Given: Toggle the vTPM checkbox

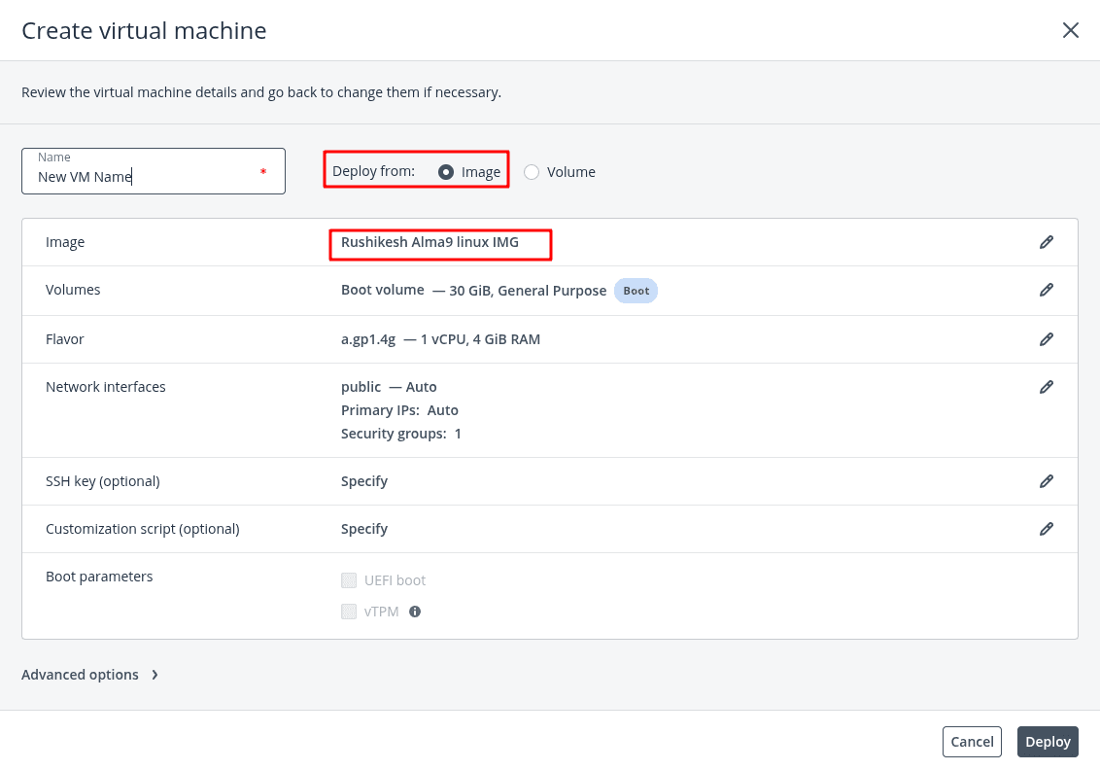Looking at the screenshot, I should pos(349,612).
